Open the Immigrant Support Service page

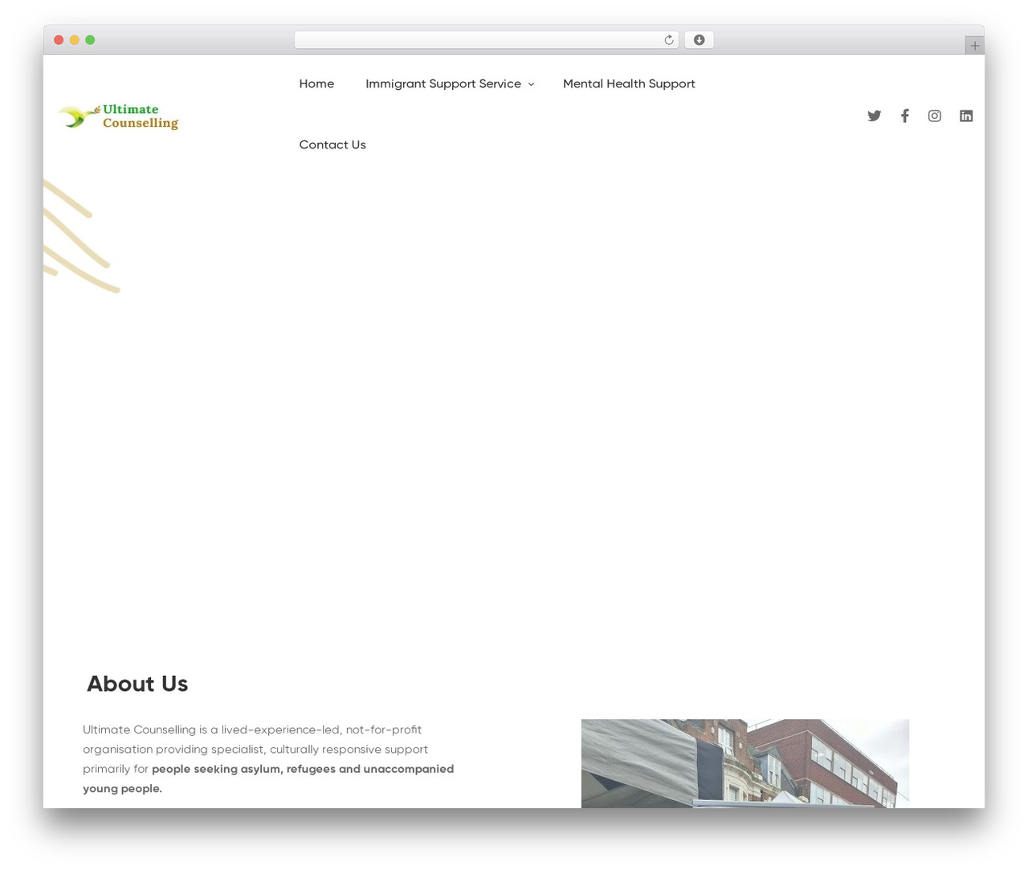click(x=443, y=83)
